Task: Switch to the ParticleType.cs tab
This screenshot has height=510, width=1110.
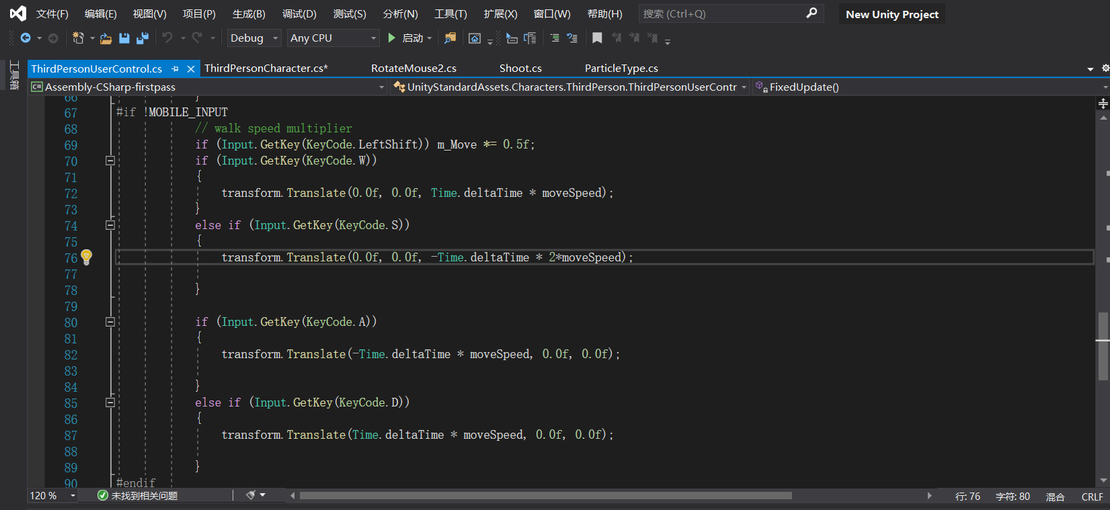Action: 621,69
